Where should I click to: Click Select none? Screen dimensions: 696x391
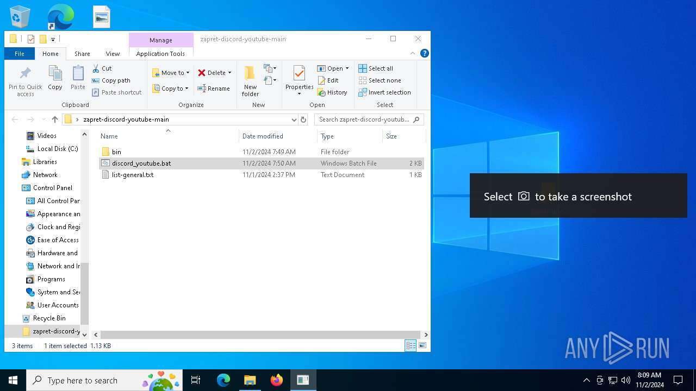(380, 80)
